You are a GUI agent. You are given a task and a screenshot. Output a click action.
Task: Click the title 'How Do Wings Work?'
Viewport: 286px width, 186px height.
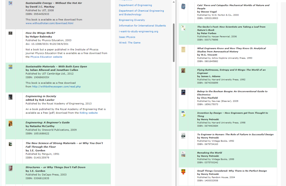pyautogui.click(x=40, y=33)
